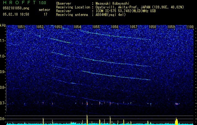Click the Observer field label
Screen dimensions: 197x125
click(x=64, y=3)
